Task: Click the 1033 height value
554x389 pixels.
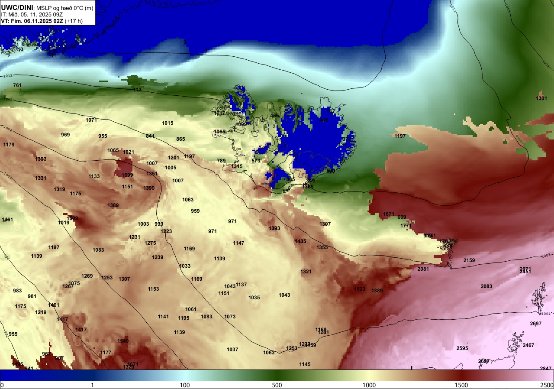Action: (185, 266)
